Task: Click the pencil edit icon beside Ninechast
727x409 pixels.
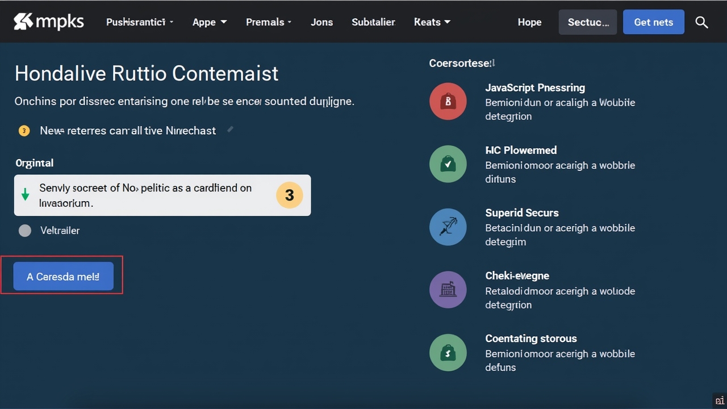Action: pos(230,130)
